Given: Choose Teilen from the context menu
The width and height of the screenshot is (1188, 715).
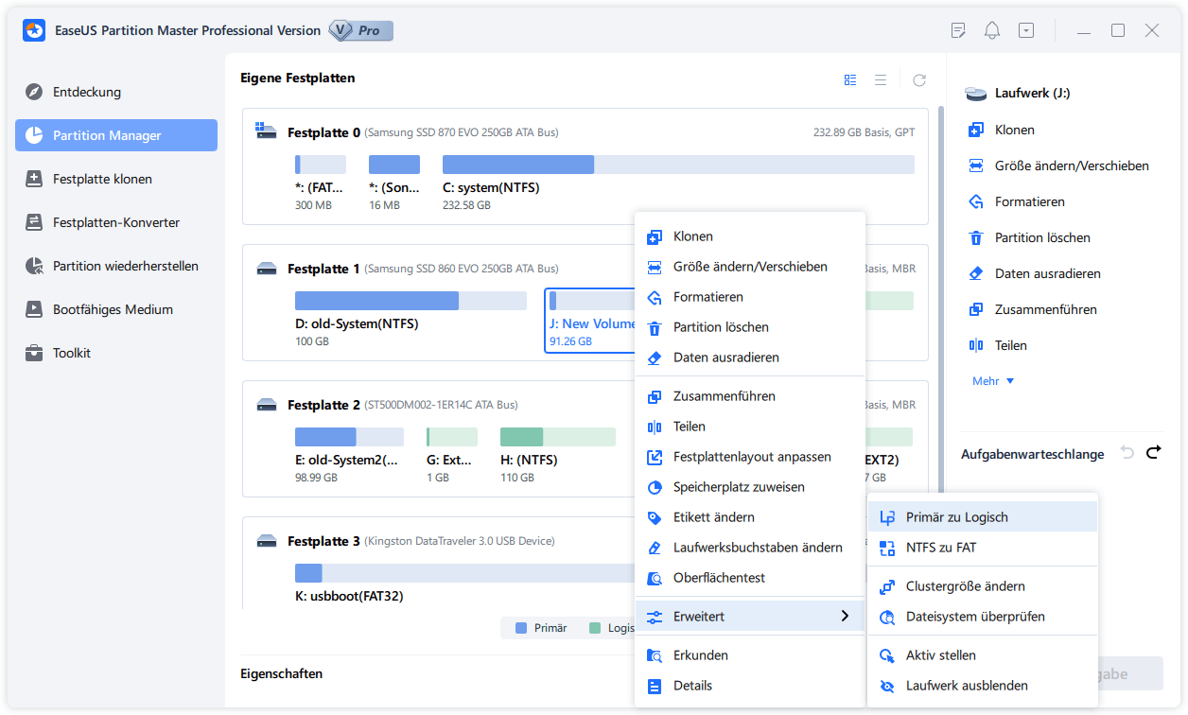Looking at the screenshot, I should pos(750,427).
